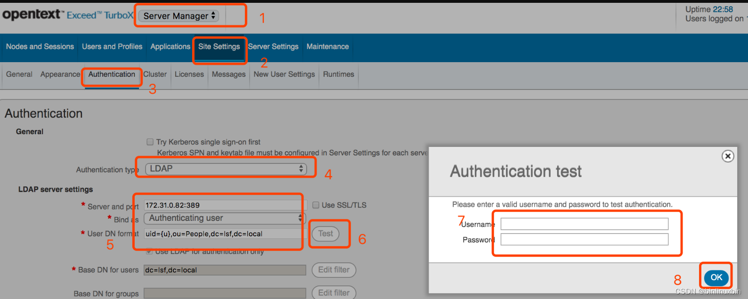Switch to the General tab
Image resolution: width=748 pixels, height=299 pixels.
click(x=19, y=74)
